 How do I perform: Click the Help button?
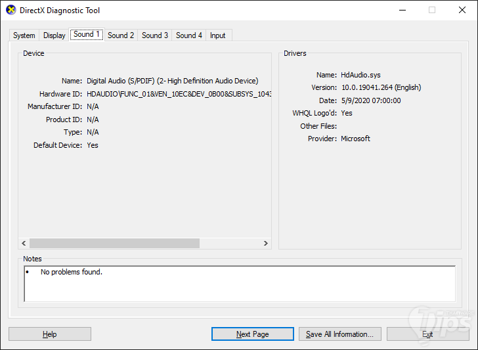point(50,334)
